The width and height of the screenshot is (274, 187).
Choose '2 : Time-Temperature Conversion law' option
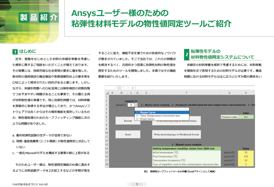pyautogui.click(x=162, y=116)
